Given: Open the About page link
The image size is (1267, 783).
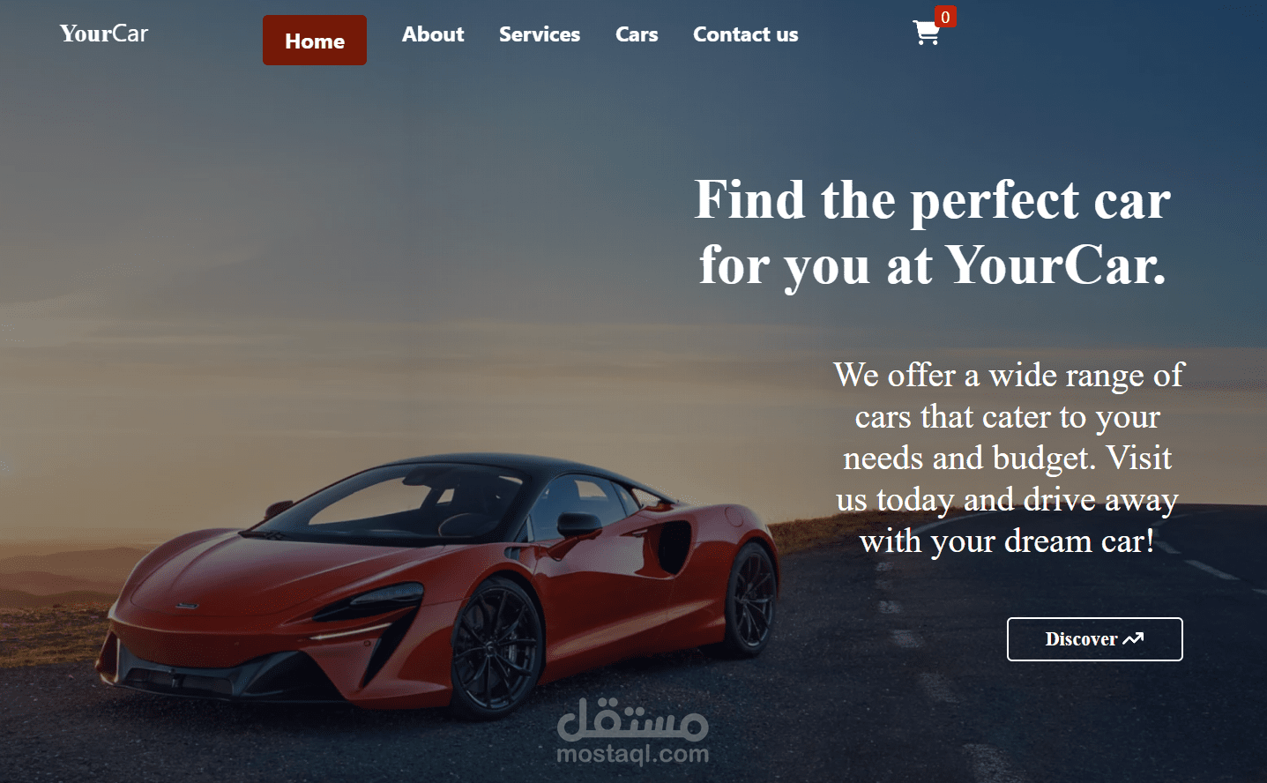Looking at the screenshot, I should [x=433, y=34].
